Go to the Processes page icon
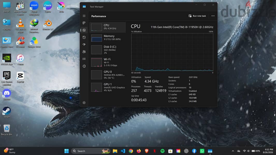Screen dimensions: 276x155 point(84,23)
